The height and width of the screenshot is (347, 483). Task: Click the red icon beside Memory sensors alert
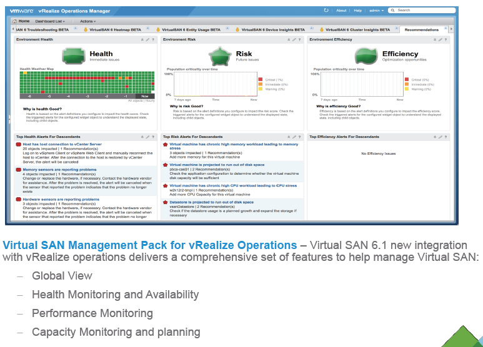(x=19, y=170)
